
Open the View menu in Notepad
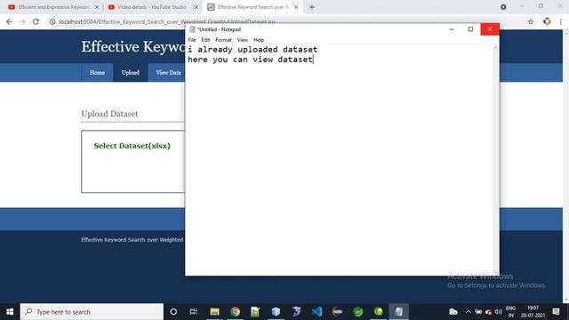[x=243, y=40]
